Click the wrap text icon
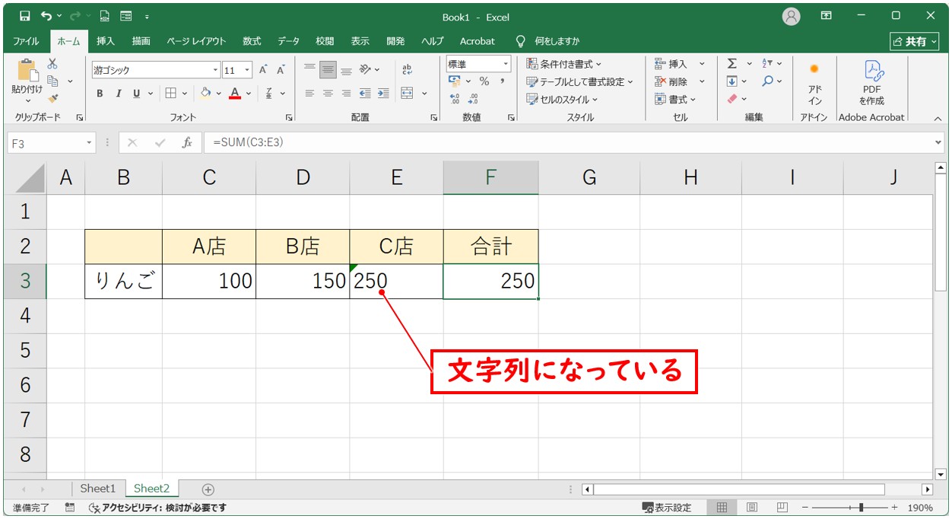 tap(407, 70)
